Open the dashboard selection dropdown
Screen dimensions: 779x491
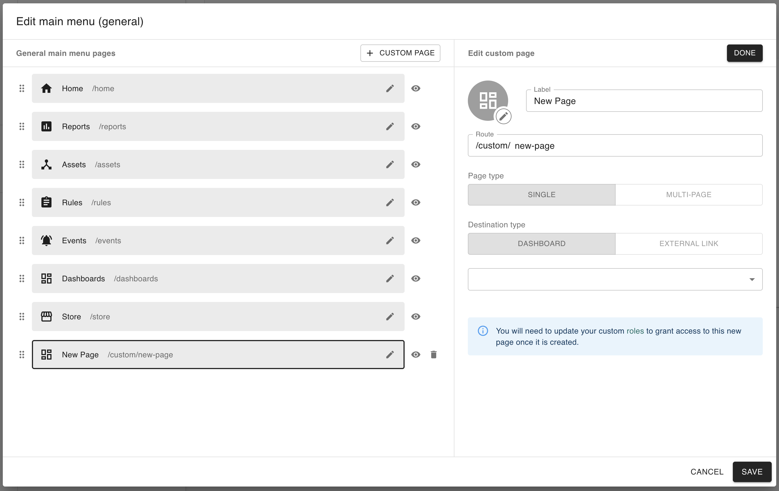[x=615, y=279]
